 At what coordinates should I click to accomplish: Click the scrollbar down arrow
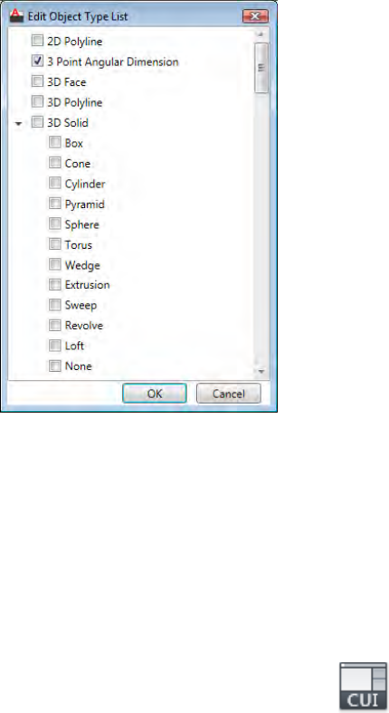261,372
